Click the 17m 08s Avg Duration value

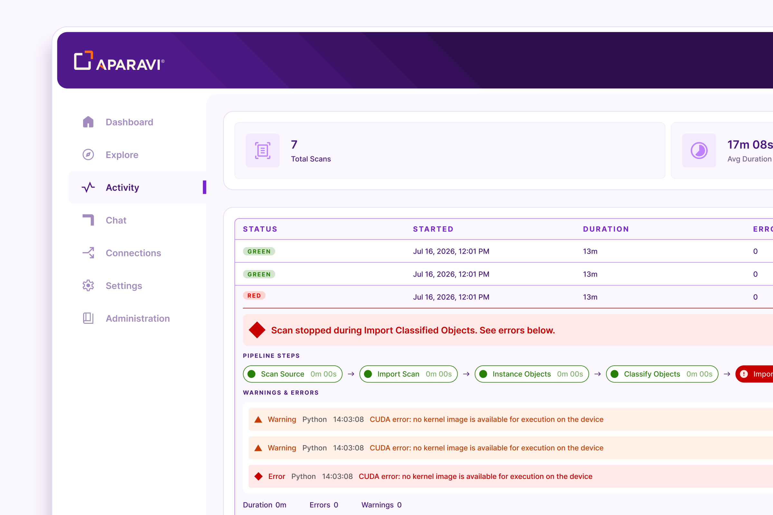[x=750, y=144]
